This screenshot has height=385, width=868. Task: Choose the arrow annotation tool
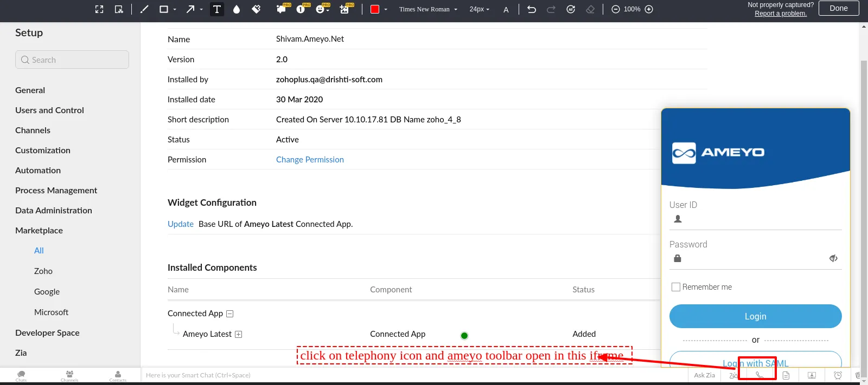tap(190, 9)
